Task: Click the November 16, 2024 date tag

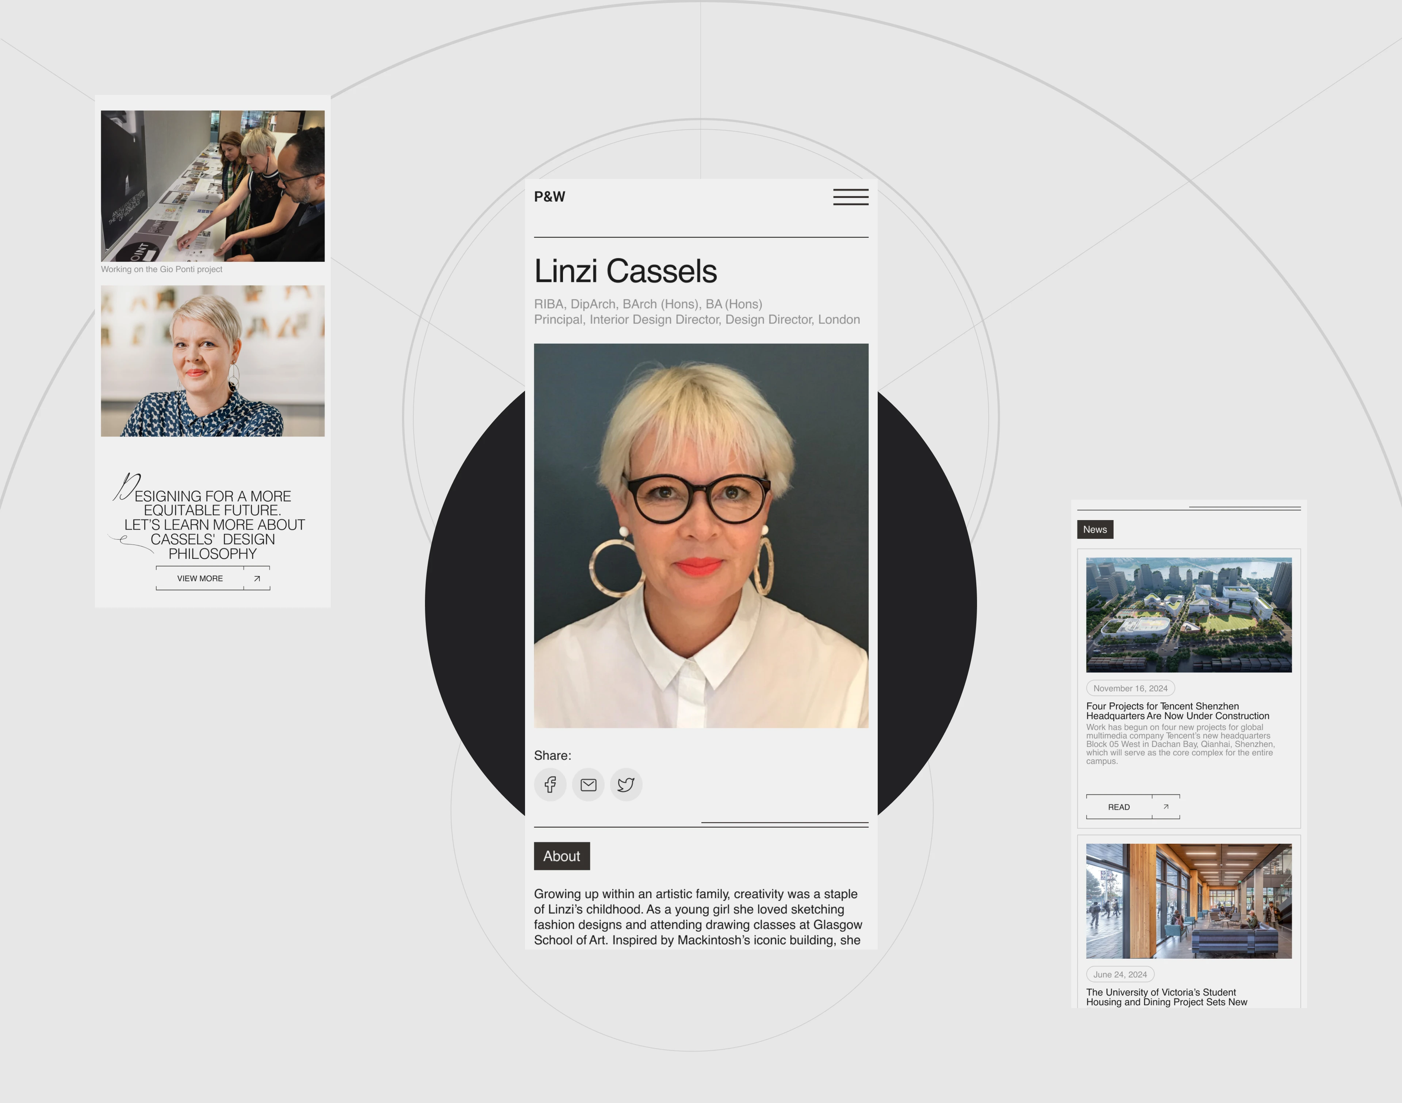Action: [1130, 688]
